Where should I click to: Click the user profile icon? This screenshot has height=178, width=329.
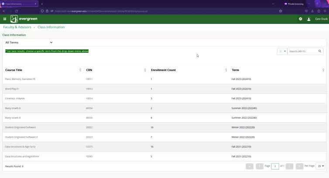point(309,19)
